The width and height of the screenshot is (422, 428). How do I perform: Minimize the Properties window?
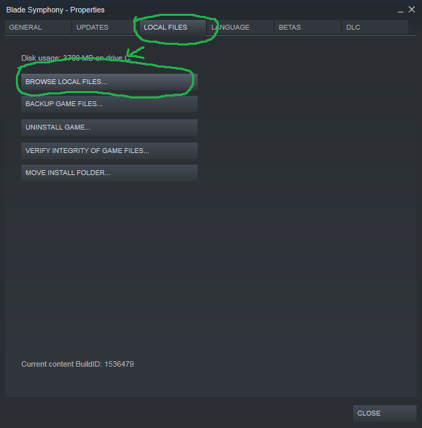pos(400,10)
